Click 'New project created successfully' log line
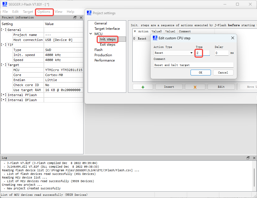 (34, 188)
